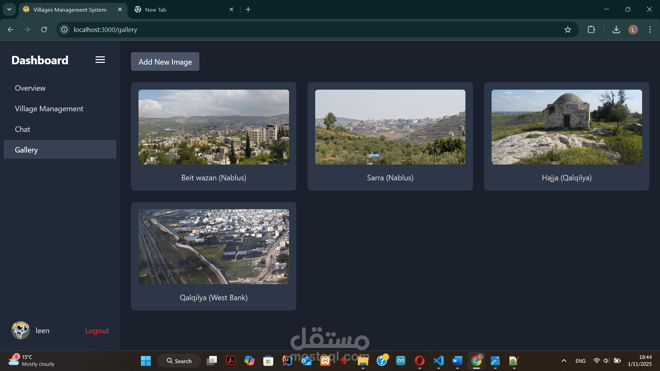
Task: Click the leen user avatar
Action: (x=20, y=330)
